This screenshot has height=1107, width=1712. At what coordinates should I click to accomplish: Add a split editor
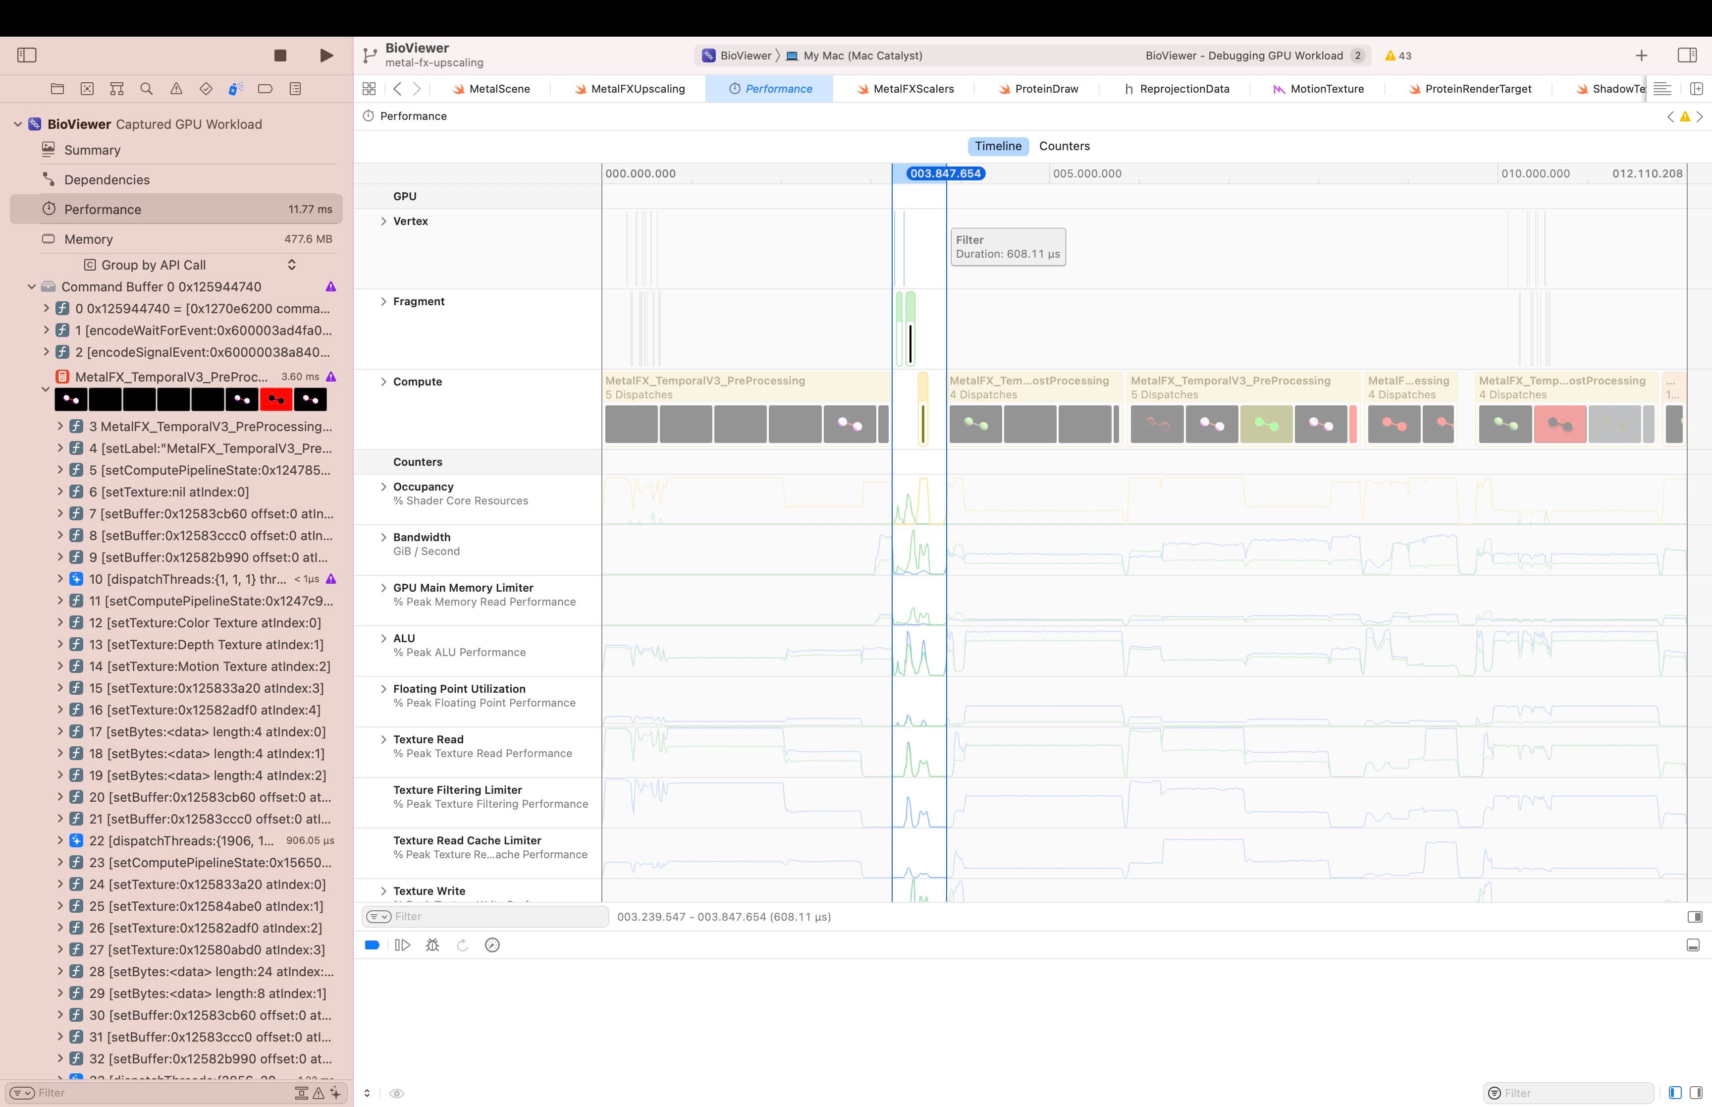click(x=1696, y=89)
